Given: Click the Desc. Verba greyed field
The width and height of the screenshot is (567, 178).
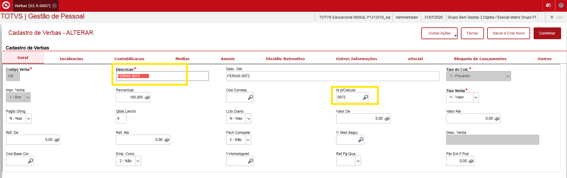Looking at the screenshot, I should point(493,140).
